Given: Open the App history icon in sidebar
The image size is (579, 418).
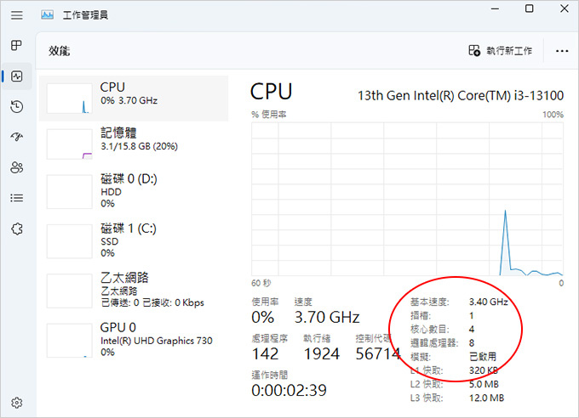Looking at the screenshot, I should point(17,107).
